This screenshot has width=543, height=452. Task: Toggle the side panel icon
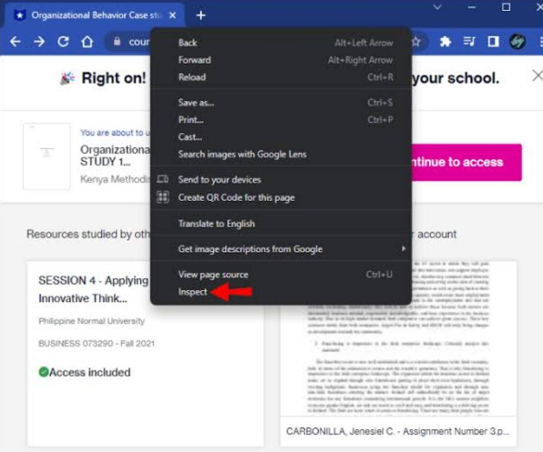pos(493,42)
